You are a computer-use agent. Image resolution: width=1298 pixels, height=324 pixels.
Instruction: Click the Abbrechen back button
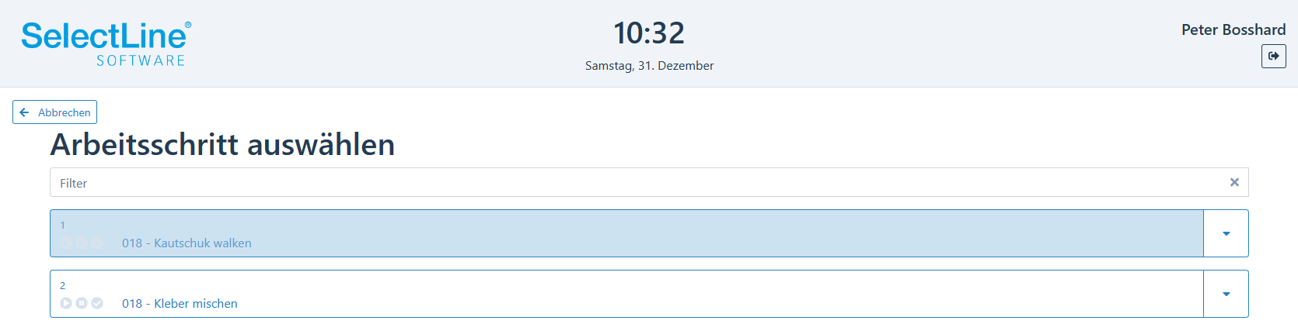(54, 112)
